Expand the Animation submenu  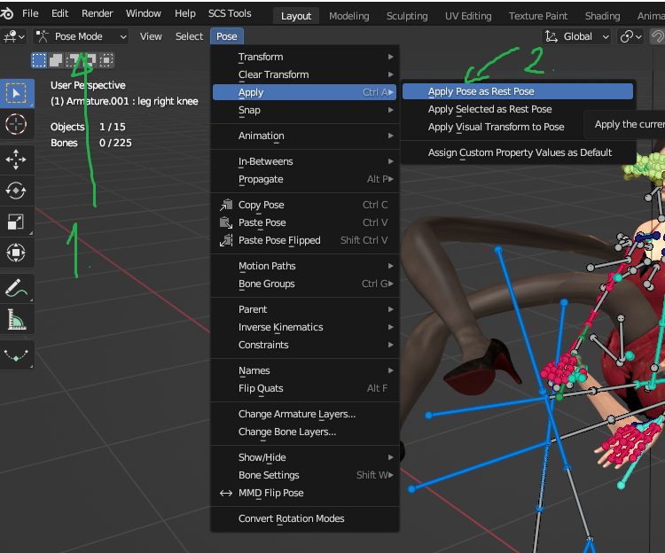[304, 136]
